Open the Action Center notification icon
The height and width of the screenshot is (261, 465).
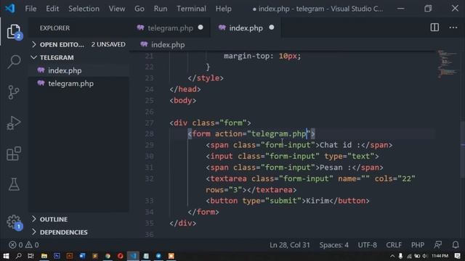(457, 256)
